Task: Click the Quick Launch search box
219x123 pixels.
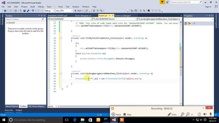Action: click(x=186, y=2)
